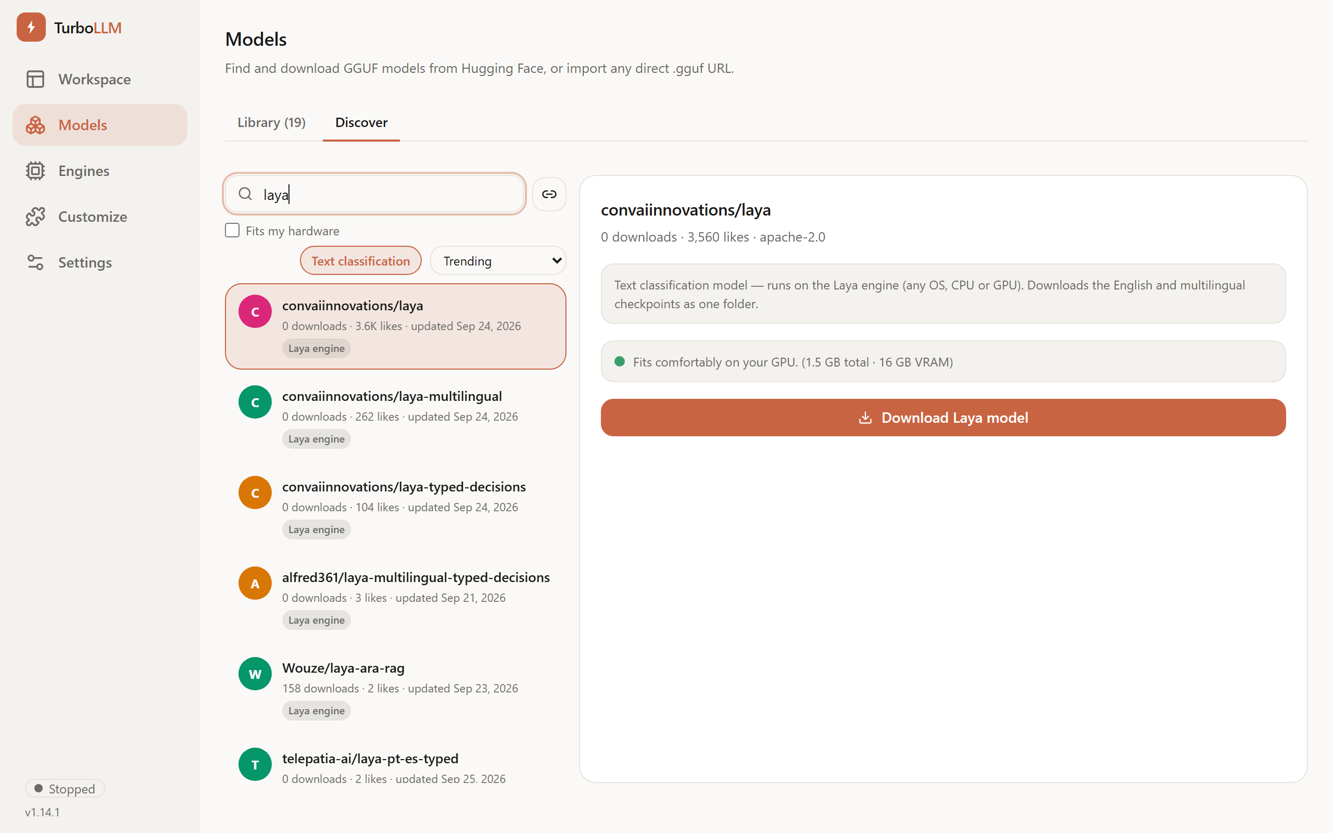Select convaiinnovations/laya-multilingual result
This screenshot has width=1333, height=833.
pyautogui.click(x=396, y=417)
